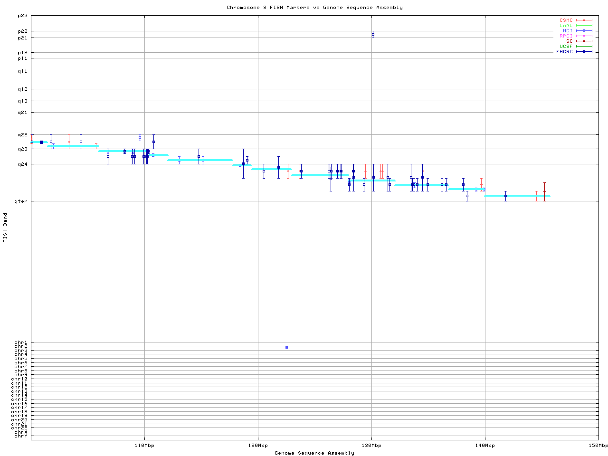Click the q24 y-axis band label
This screenshot has height=456, width=608.
22,164
